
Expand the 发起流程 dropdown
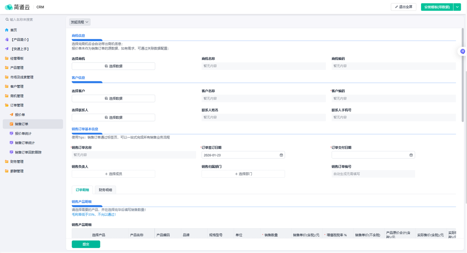coord(80,22)
